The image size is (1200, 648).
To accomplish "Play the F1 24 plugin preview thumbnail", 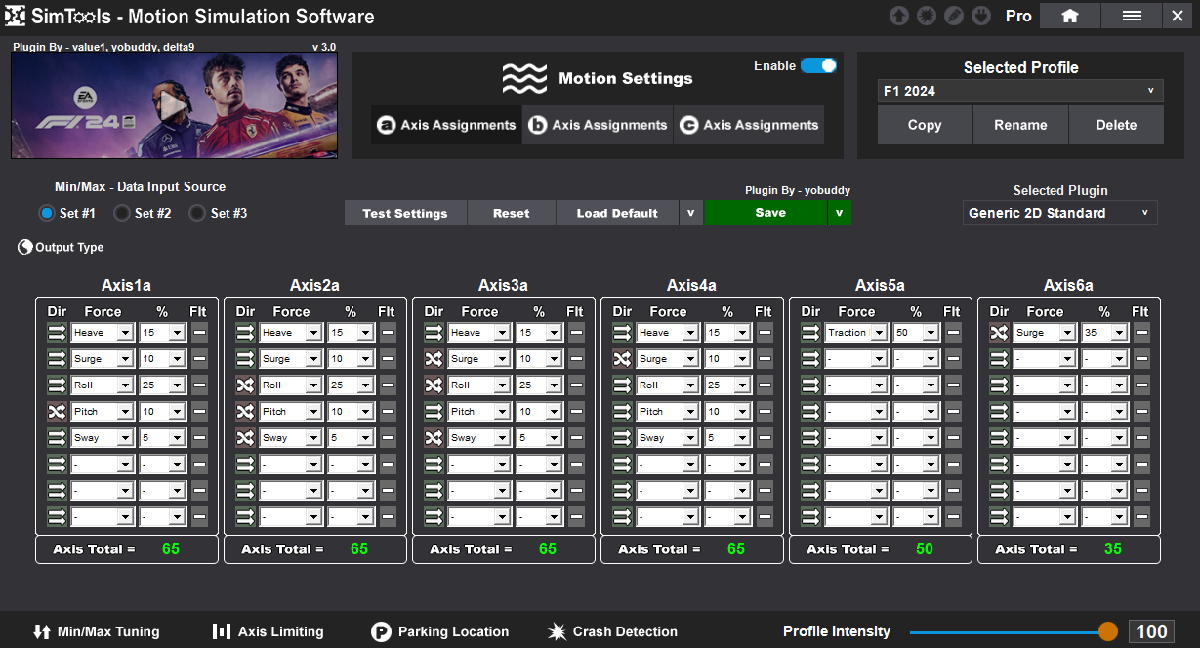I will coord(174,104).
